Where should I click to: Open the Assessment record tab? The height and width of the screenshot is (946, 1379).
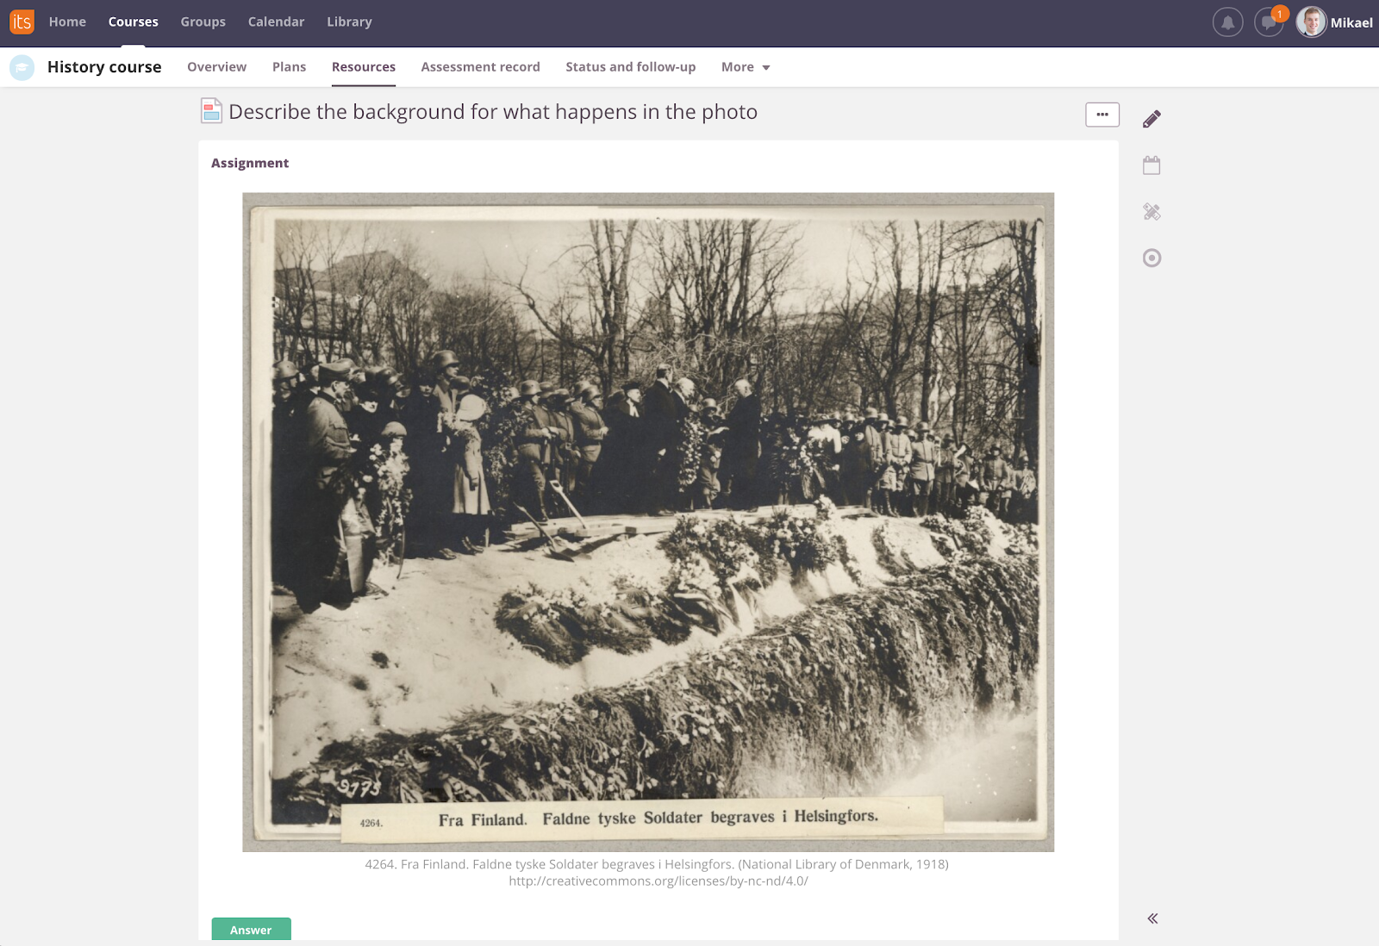pos(480,67)
